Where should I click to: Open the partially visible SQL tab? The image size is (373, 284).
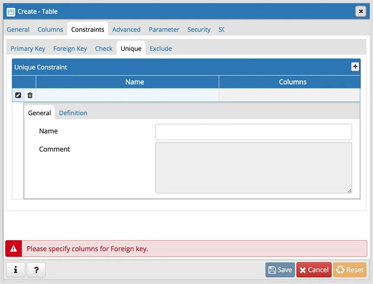pyautogui.click(x=221, y=29)
